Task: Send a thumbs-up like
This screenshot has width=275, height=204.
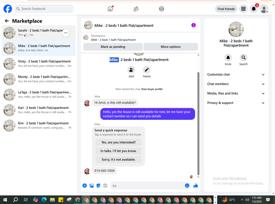Action: (x=196, y=185)
